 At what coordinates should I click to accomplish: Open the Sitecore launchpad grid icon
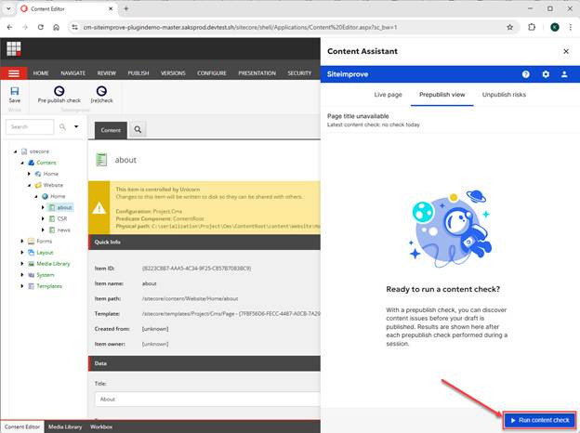click(14, 48)
